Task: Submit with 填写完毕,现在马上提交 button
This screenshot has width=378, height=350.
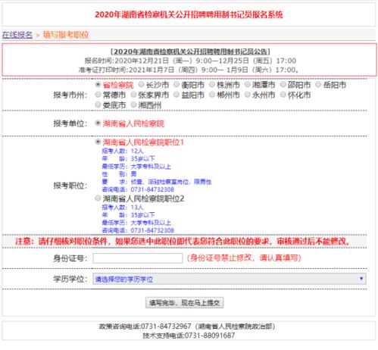Action: click(x=184, y=302)
